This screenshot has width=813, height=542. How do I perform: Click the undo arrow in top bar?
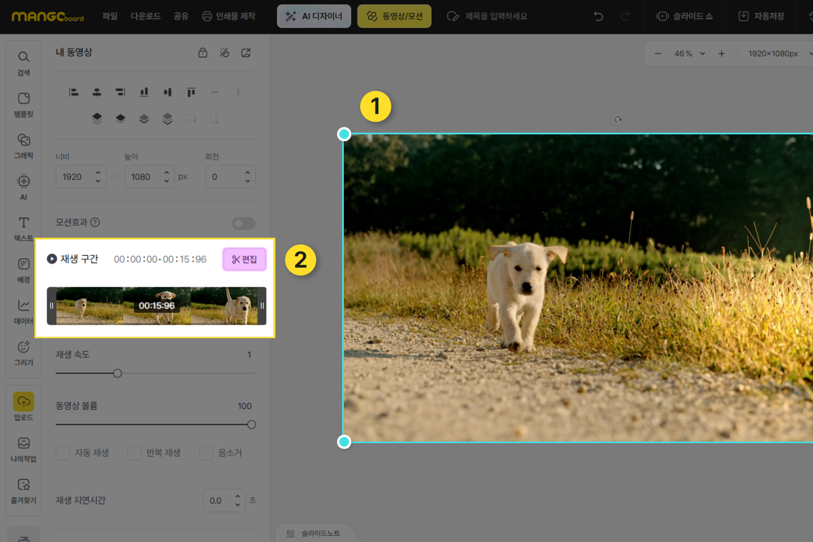[598, 16]
